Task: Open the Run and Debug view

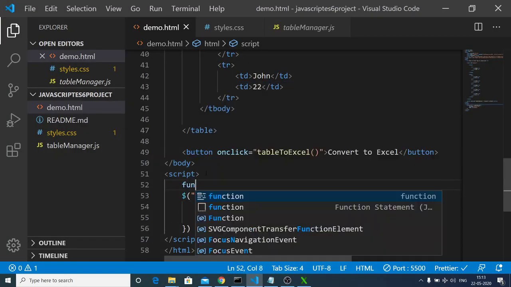Action: [14, 120]
